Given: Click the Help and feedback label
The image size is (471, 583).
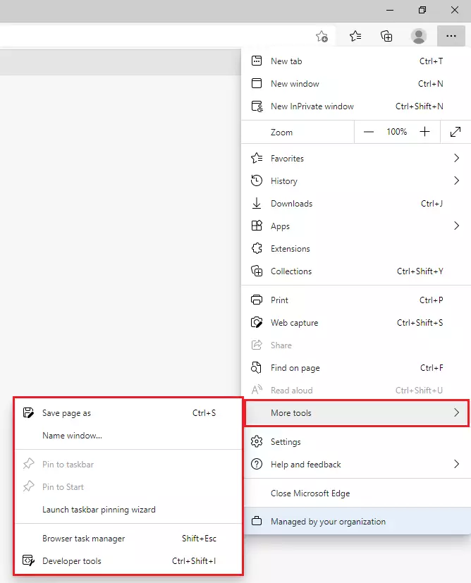Looking at the screenshot, I should [x=305, y=465].
